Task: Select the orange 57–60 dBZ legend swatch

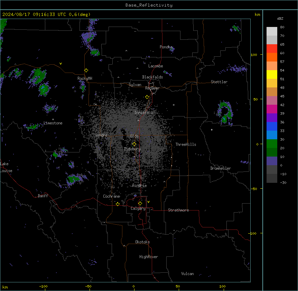Action: tap(272, 57)
